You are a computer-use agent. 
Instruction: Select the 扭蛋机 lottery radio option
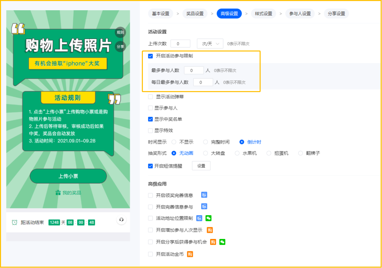[269, 153]
